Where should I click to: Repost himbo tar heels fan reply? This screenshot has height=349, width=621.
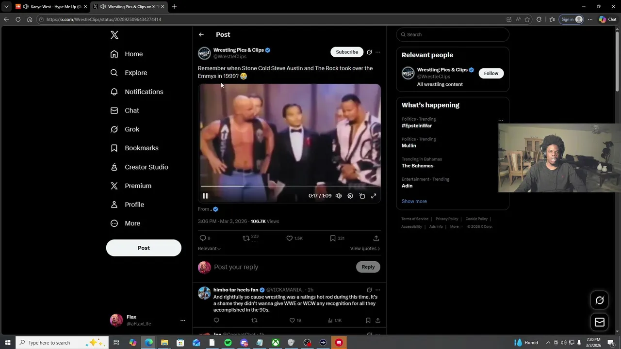click(x=254, y=320)
